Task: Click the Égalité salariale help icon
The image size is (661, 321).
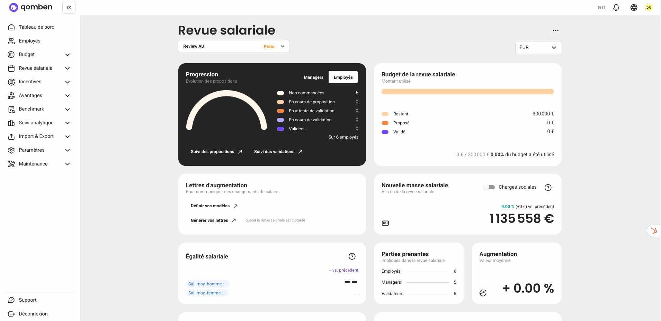Action: tap(352, 256)
